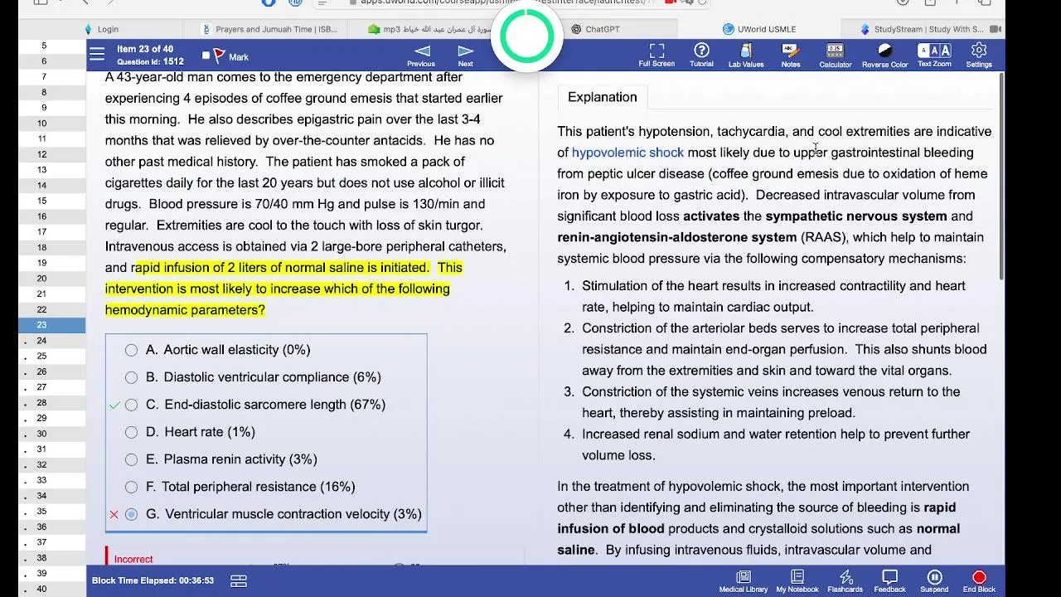Open the Notes tool

point(791,56)
